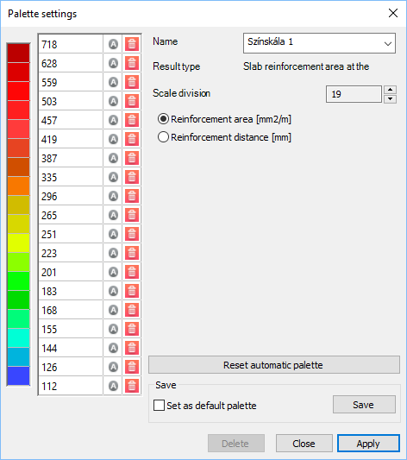The height and width of the screenshot is (460, 407).
Task: Delete the 144 value row
Action: tap(132, 348)
